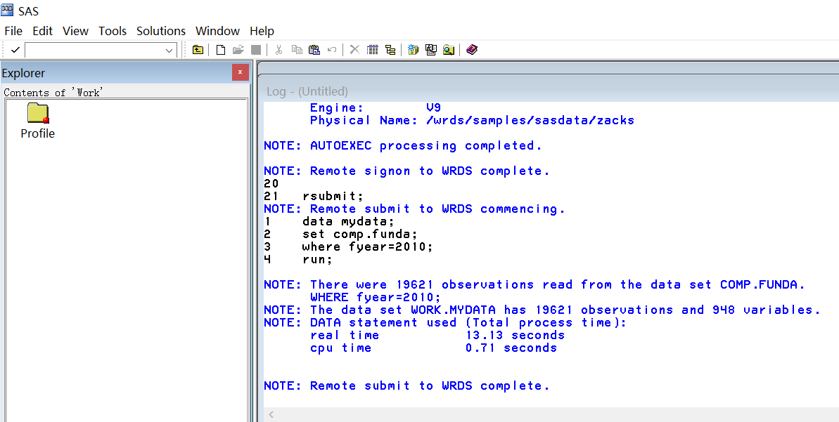The width and height of the screenshot is (839, 422).
Task: Click the 'real time 13.13 seconds' line
Action: click(x=437, y=335)
